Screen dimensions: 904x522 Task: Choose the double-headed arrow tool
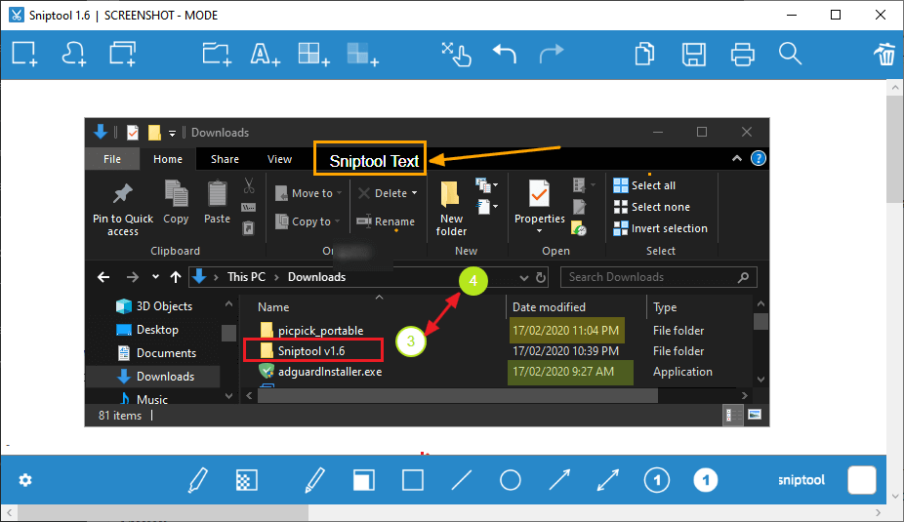pyautogui.click(x=607, y=480)
